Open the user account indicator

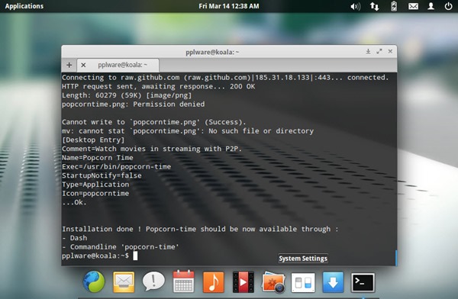click(x=431, y=6)
